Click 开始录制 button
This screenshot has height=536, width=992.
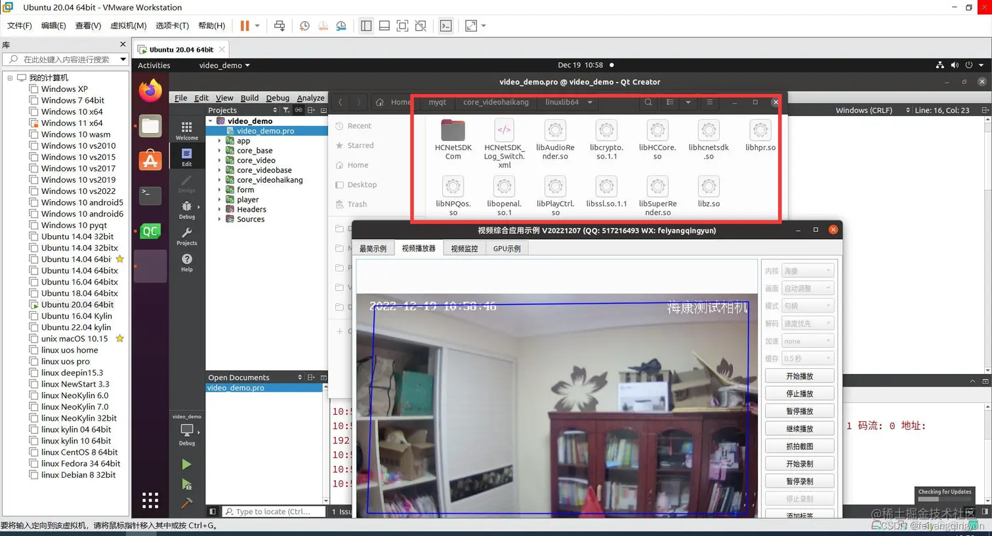tap(799, 464)
